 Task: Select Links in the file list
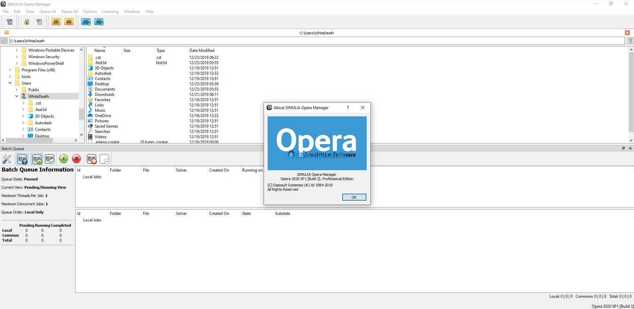(99, 105)
